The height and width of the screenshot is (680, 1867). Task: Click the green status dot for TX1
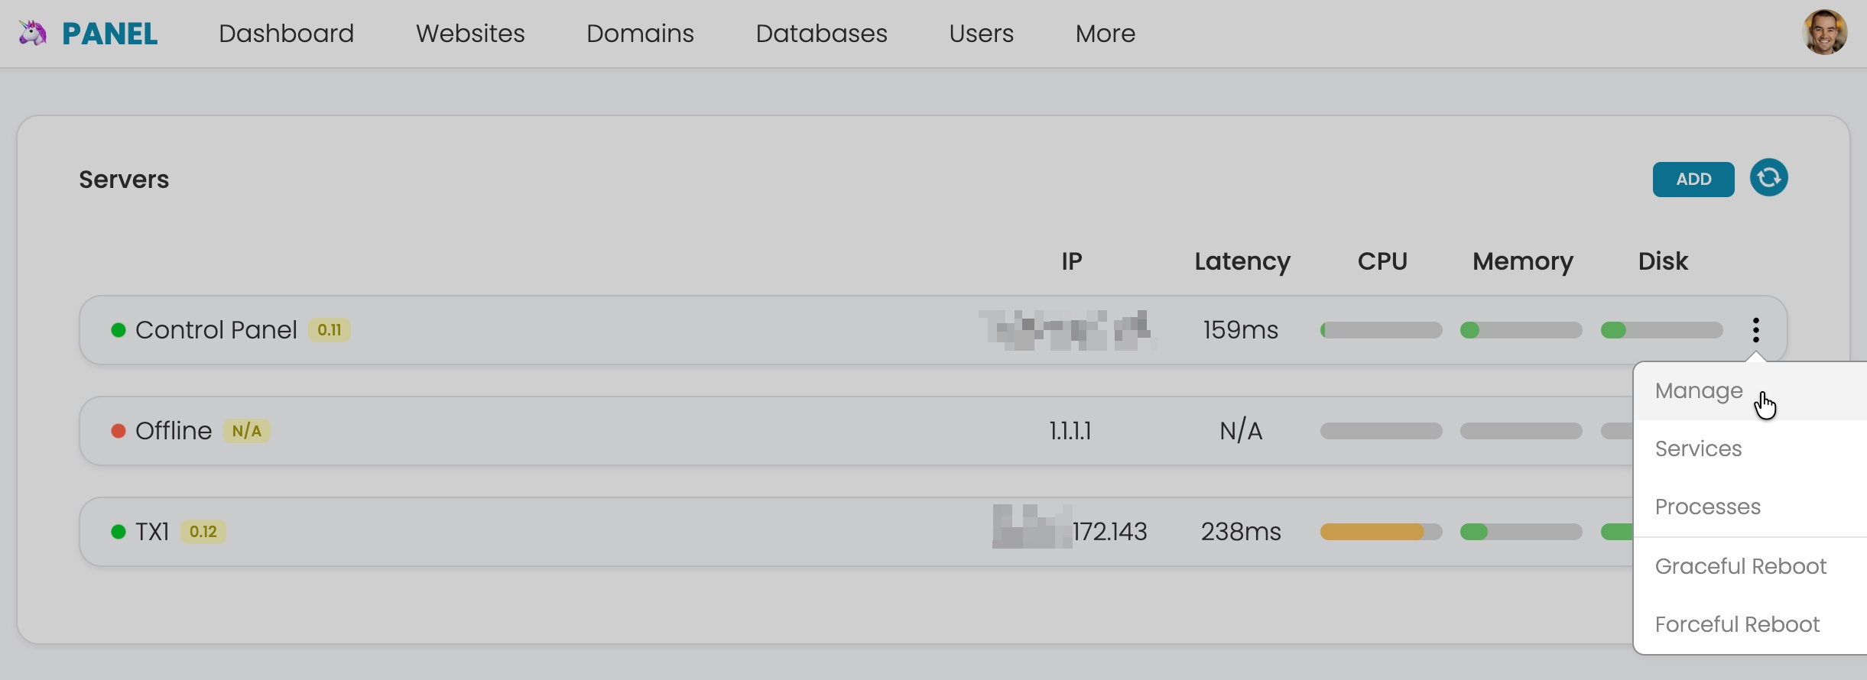119,532
